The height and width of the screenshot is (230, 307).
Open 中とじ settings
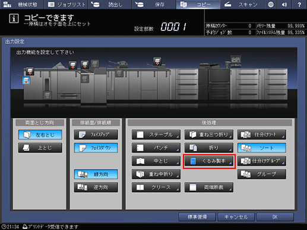[x=156, y=161]
